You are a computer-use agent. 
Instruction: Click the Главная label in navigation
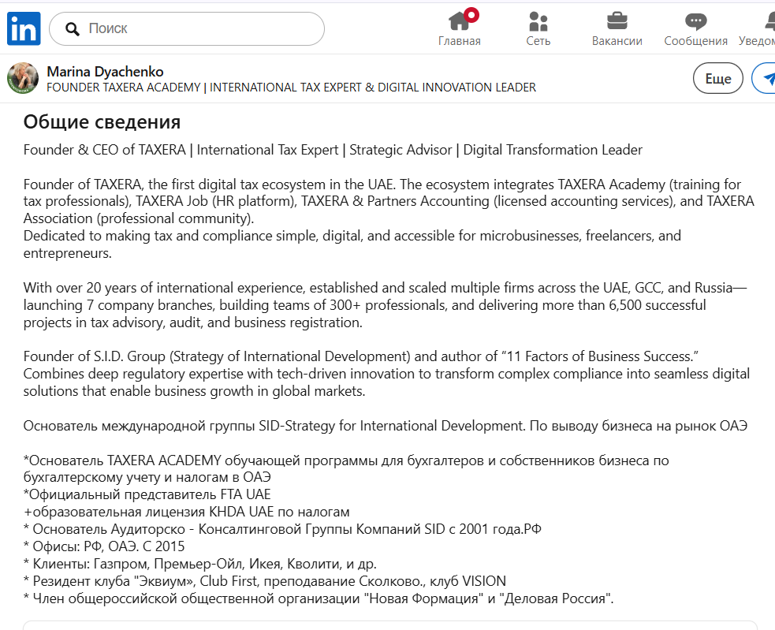[459, 41]
